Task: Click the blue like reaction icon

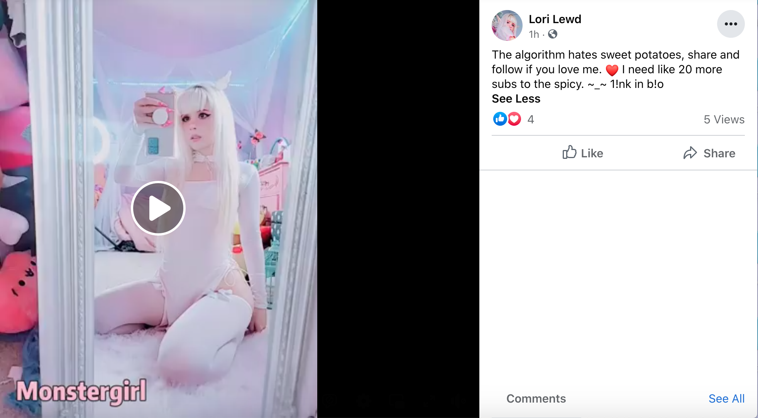Action: click(500, 119)
